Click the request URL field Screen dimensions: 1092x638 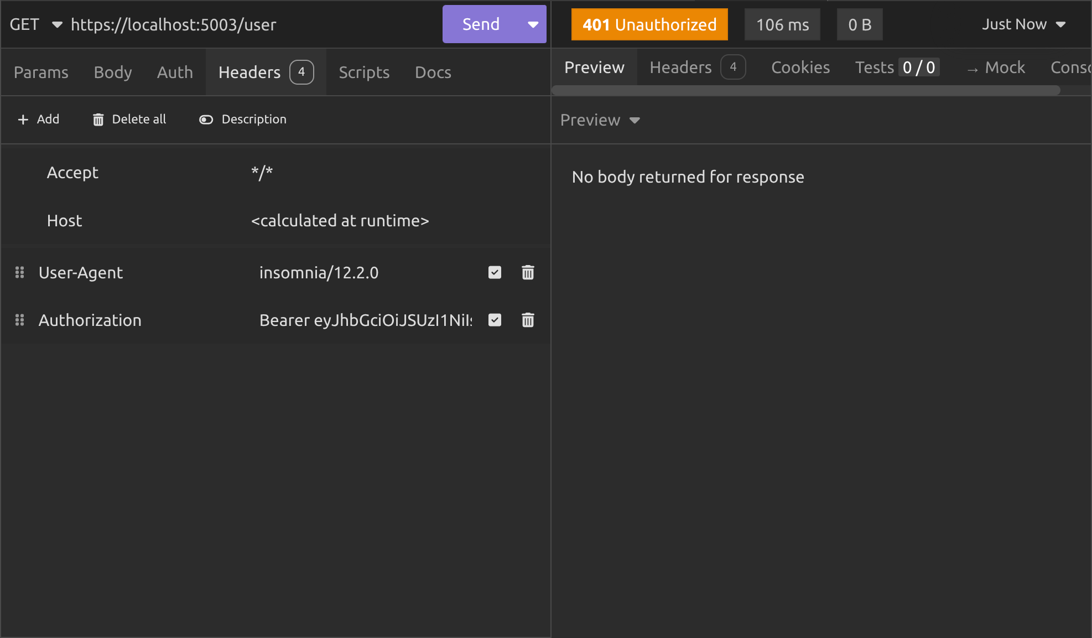tap(249, 24)
